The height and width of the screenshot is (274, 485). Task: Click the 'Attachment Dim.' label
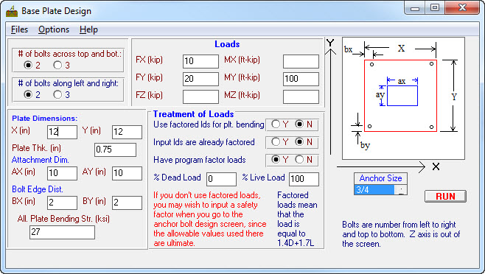point(41,160)
